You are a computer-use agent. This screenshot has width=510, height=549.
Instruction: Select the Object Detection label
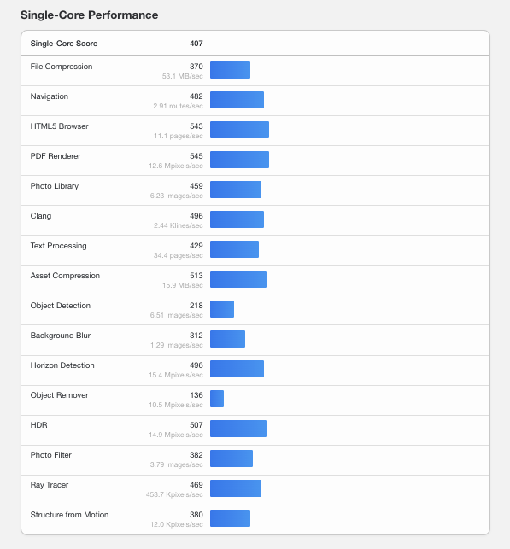click(x=61, y=306)
